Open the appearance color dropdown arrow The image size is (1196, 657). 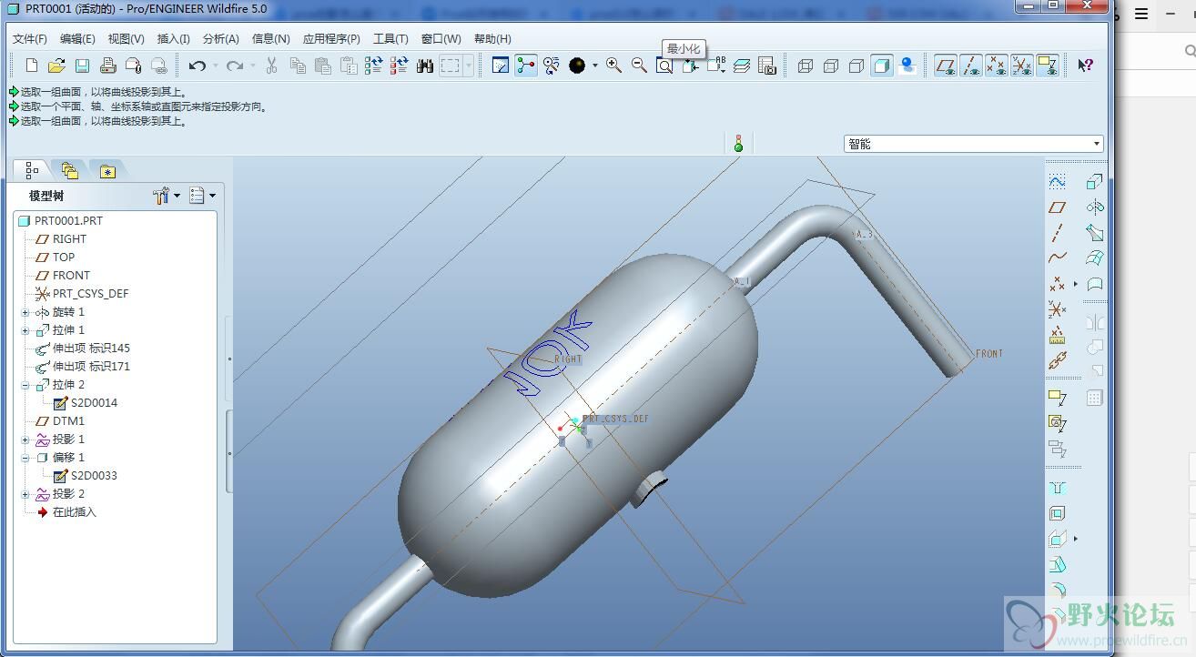point(594,66)
